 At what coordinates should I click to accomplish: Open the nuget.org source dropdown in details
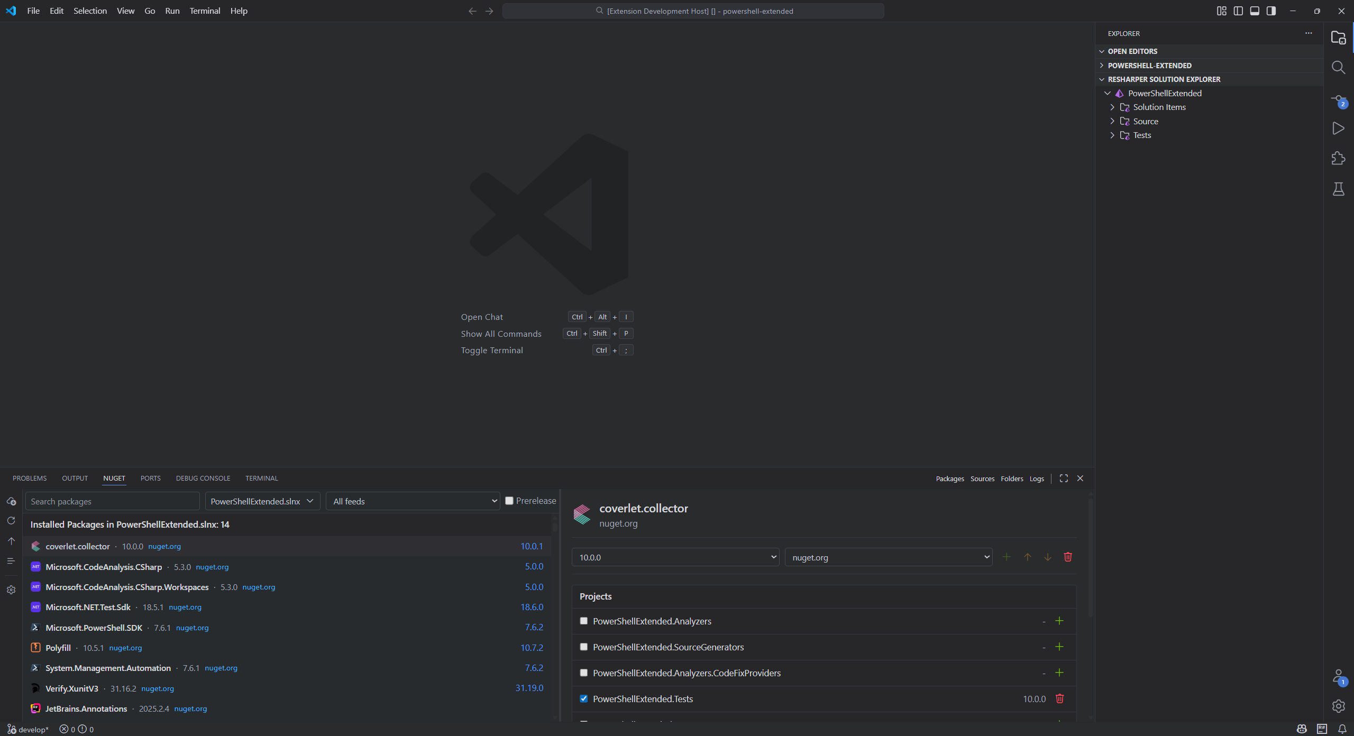[x=889, y=557]
